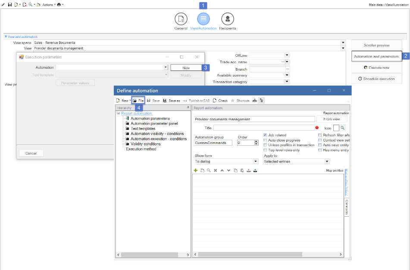Viewport: 410px width, 270px height.
Task: Click File in Define automation toolbar
Action: pyautogui.click(x=138, y=101)
